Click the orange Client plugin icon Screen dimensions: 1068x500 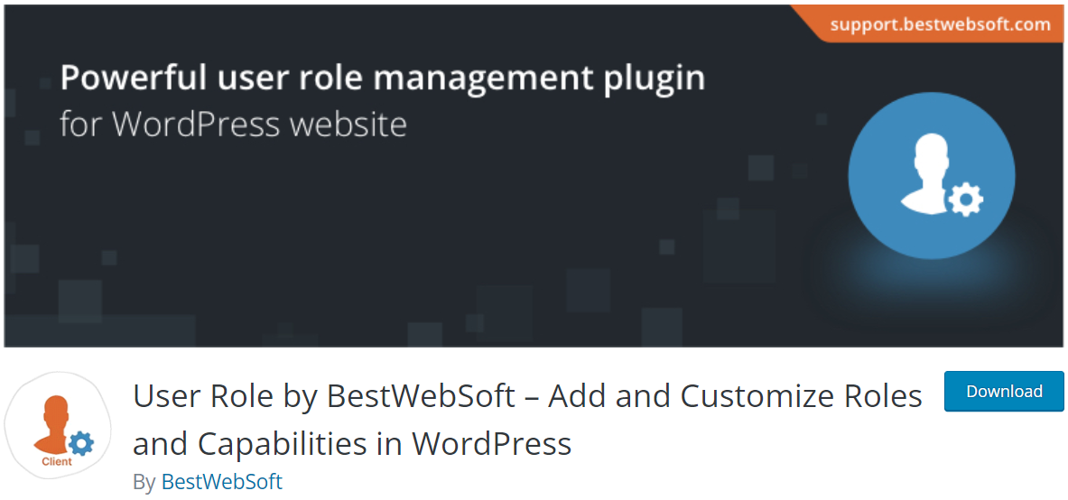pyautogui.click(x=58, y=425)
